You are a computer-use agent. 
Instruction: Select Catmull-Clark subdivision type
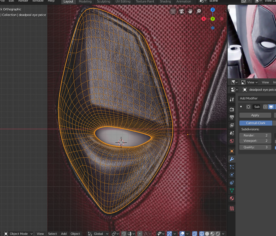click(255, 123)
